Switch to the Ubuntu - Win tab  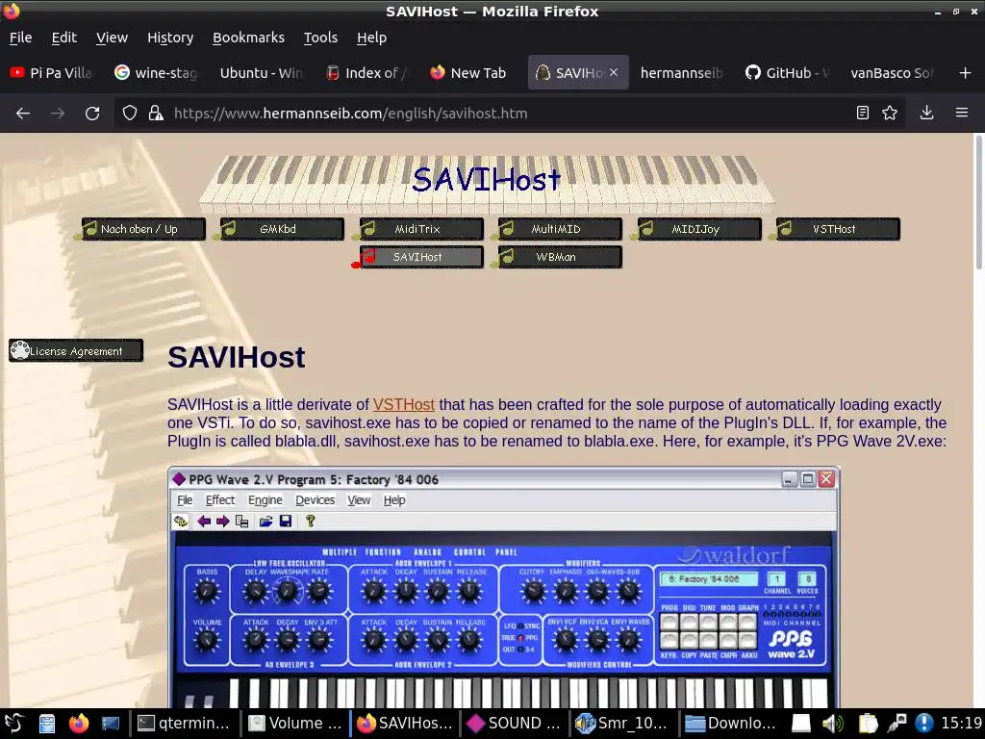260,73
